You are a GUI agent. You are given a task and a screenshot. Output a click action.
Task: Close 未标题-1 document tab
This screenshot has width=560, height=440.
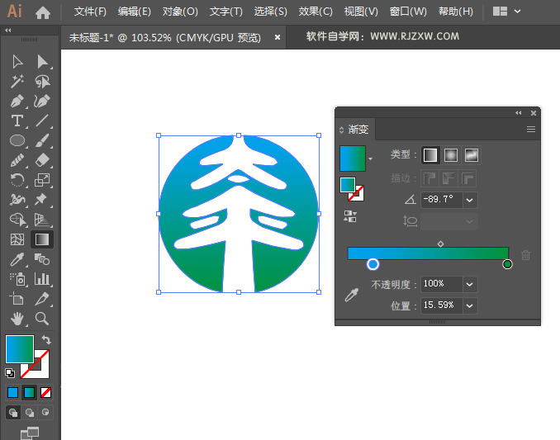point(278,37)
